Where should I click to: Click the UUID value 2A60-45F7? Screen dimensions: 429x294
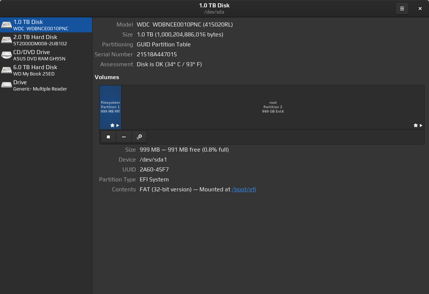[154, 170]
